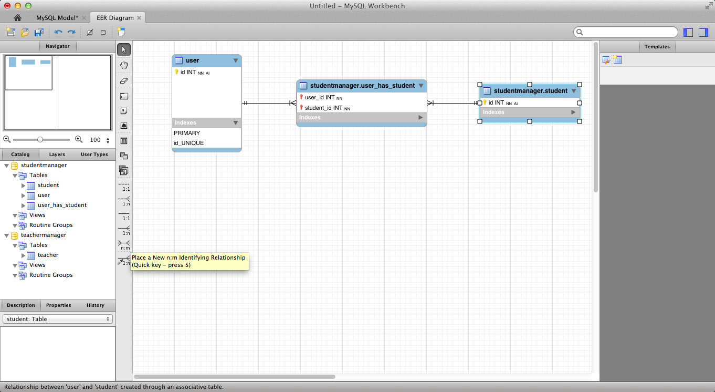Click the open model folder icon

25,32
